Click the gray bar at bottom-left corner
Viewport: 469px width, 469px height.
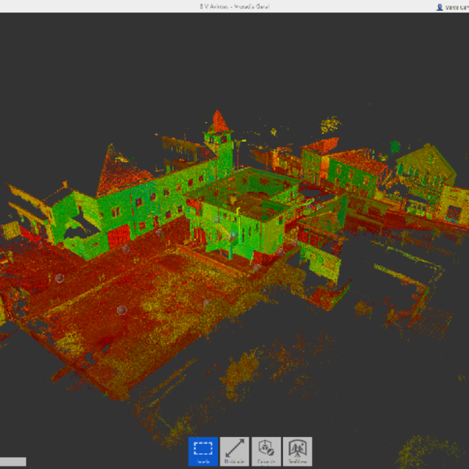[x=13, y=462]
